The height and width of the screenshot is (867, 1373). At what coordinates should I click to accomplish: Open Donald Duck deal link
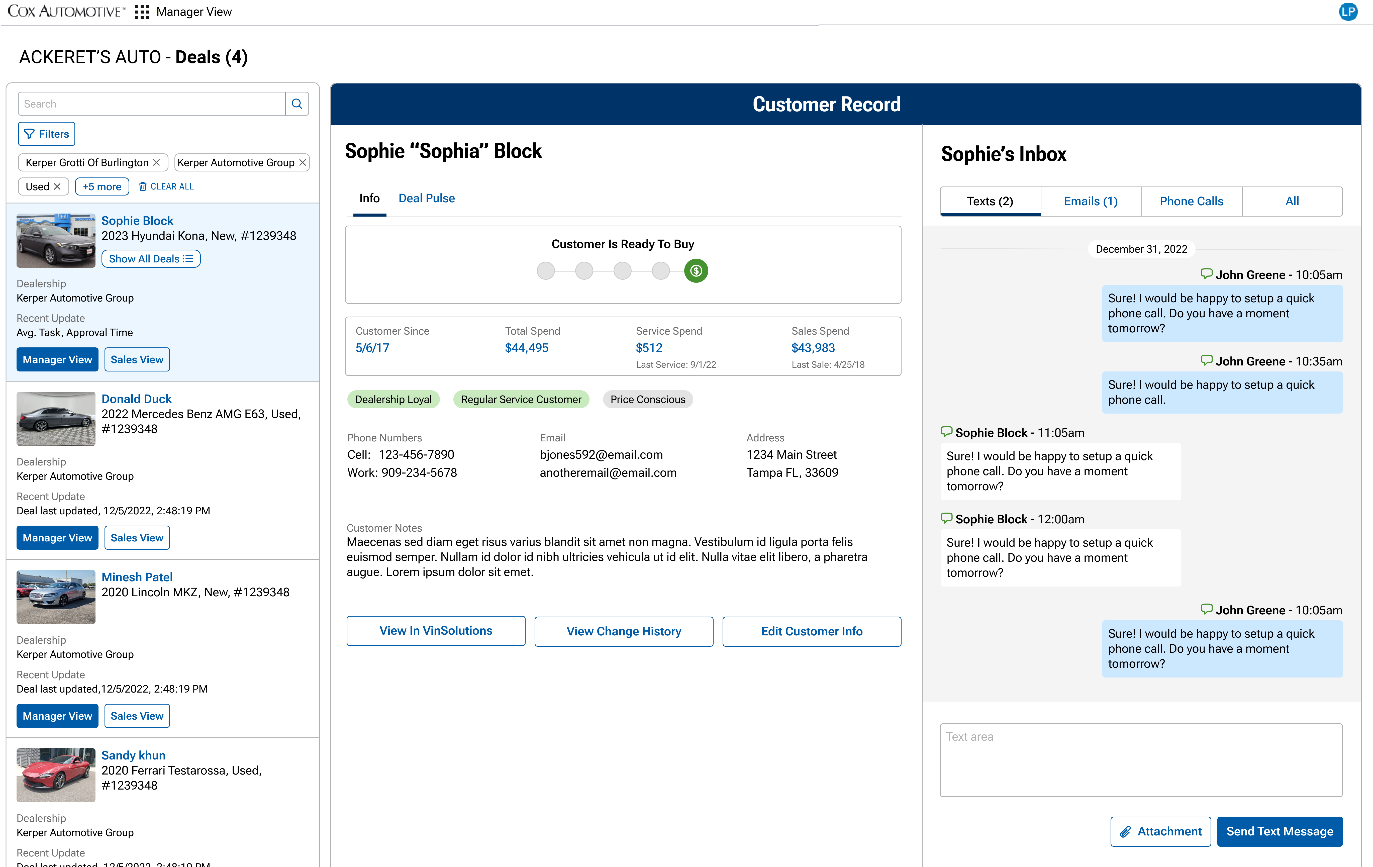[136, 399]
